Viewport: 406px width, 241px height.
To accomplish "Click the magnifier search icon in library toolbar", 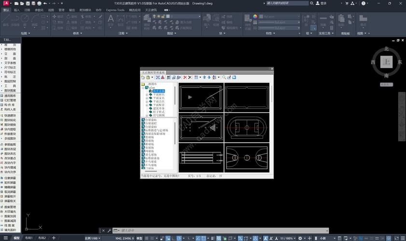I will tap(224, 77).
